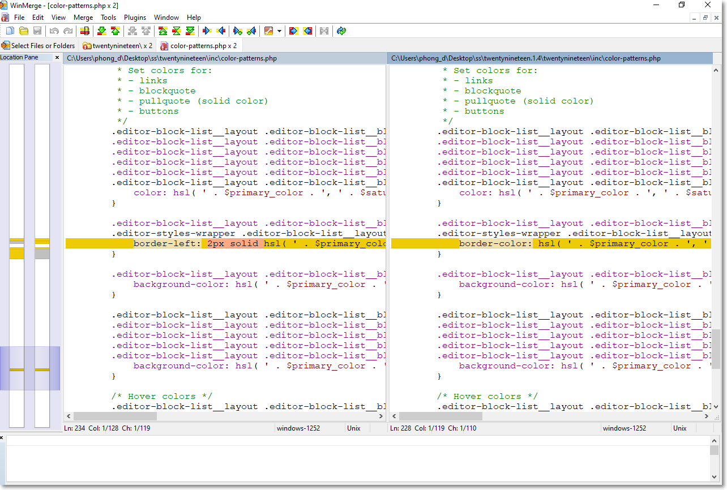Click right location bar gray difference block
727x490 pixels.
(42, 253)
